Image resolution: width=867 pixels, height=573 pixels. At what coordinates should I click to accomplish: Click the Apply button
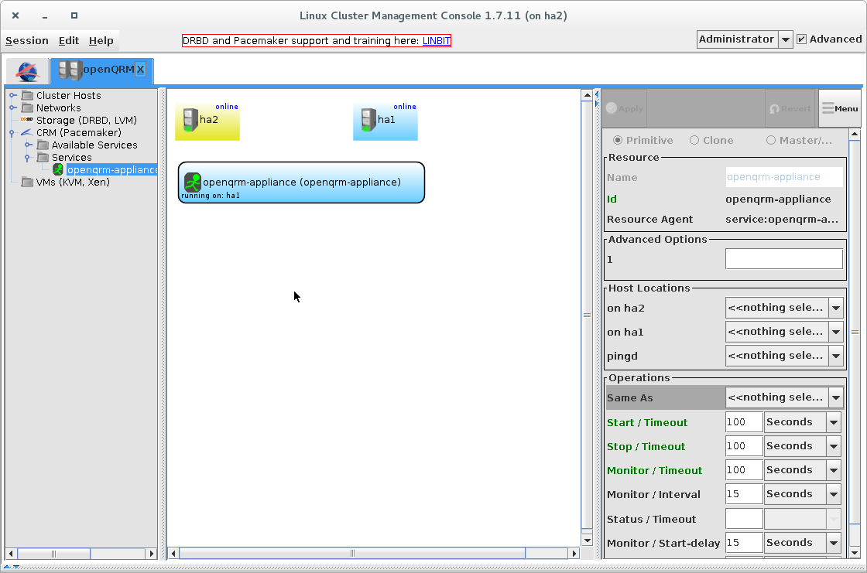point(625,109)
